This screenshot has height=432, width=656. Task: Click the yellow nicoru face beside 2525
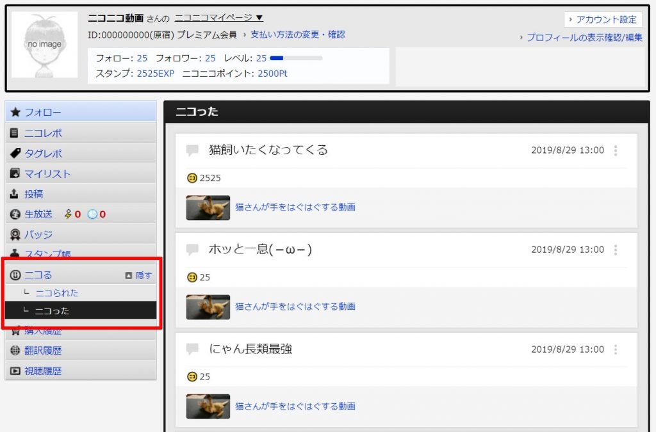click(192, 178)
